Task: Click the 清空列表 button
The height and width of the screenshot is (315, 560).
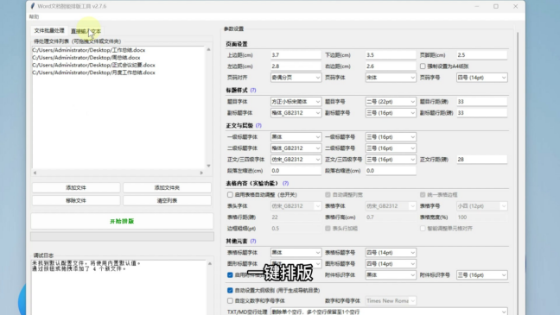Action: click(x=167, y=200)
